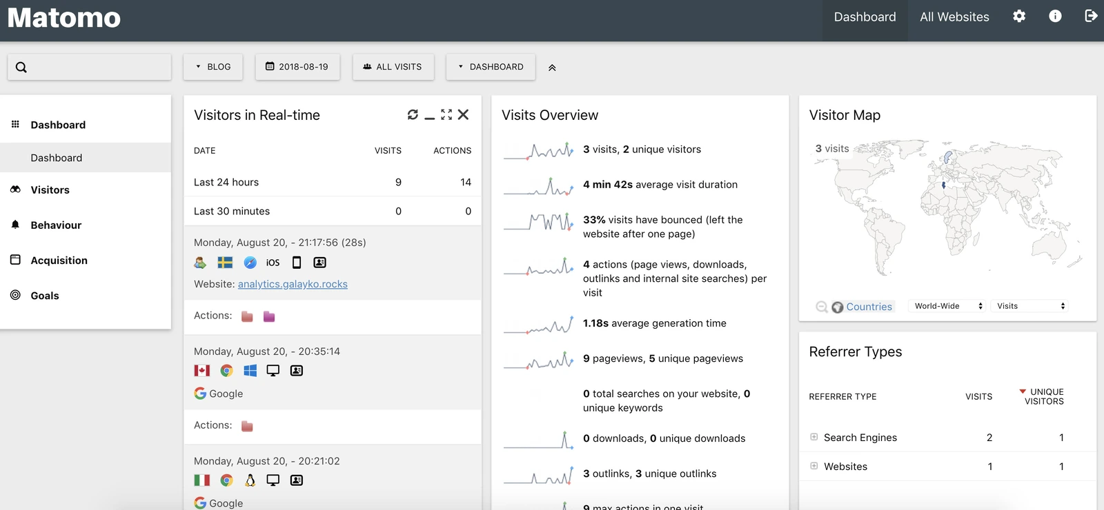Expand the Search Engines referrer row

pos(814,437)
